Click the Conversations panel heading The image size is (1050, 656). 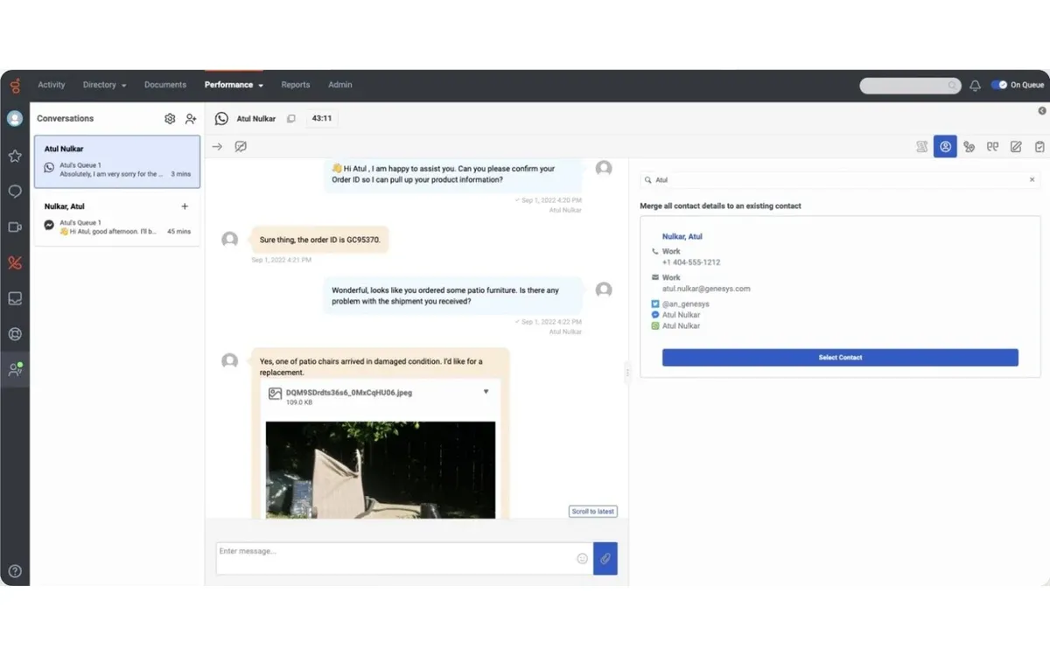(65, 119)
